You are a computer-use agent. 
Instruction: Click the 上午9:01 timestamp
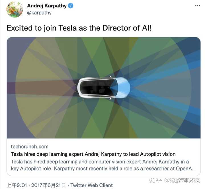pos(17,185)
